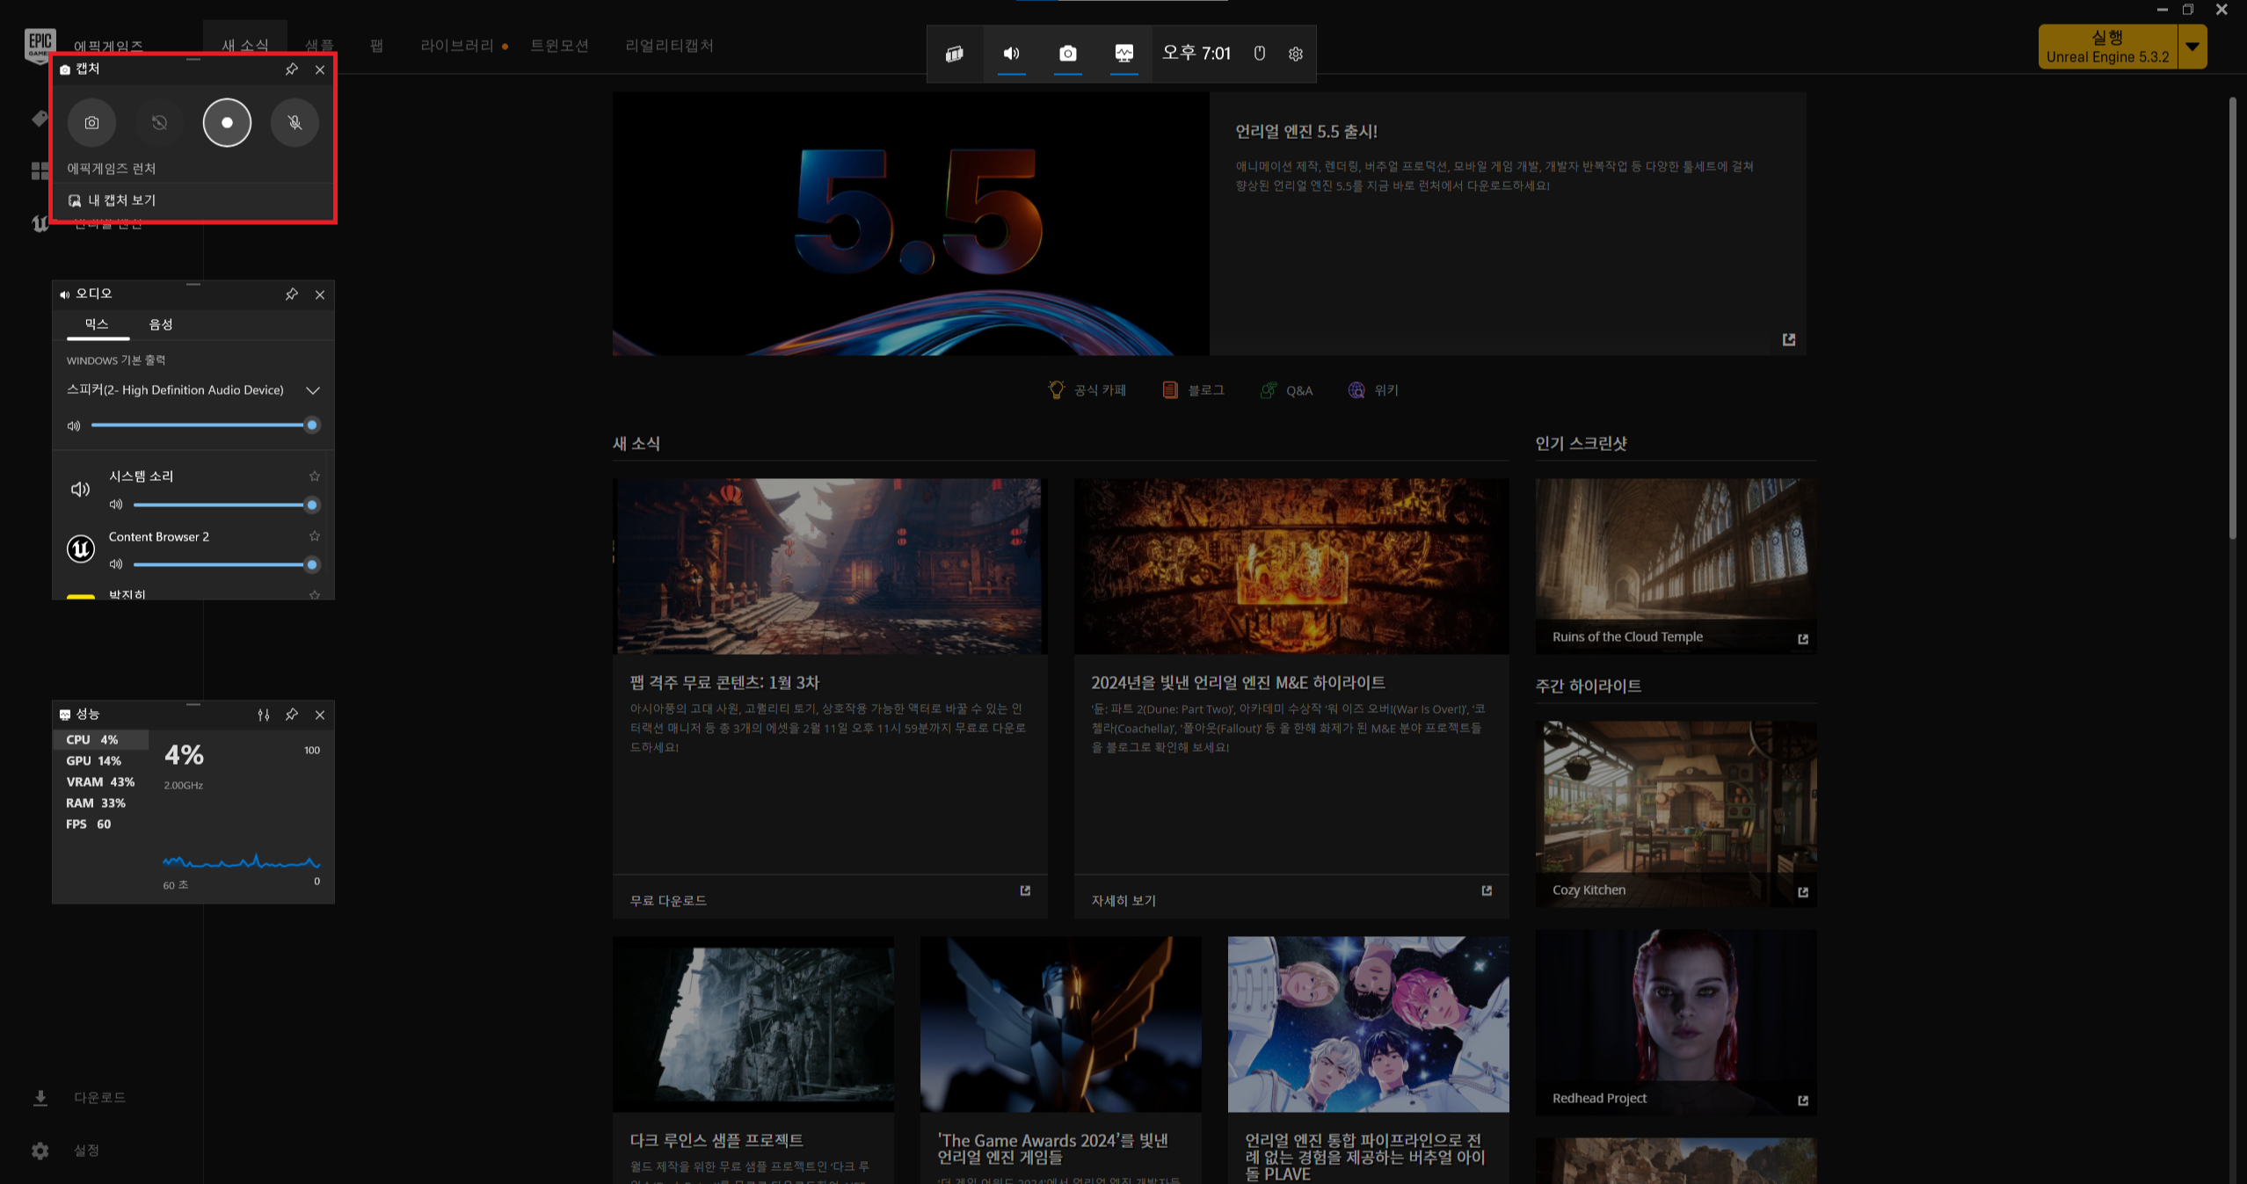The image size is (2247, 1184).
Task: Toggle Performance widget in Game Bar toolbar
Action: [1123, 54]
